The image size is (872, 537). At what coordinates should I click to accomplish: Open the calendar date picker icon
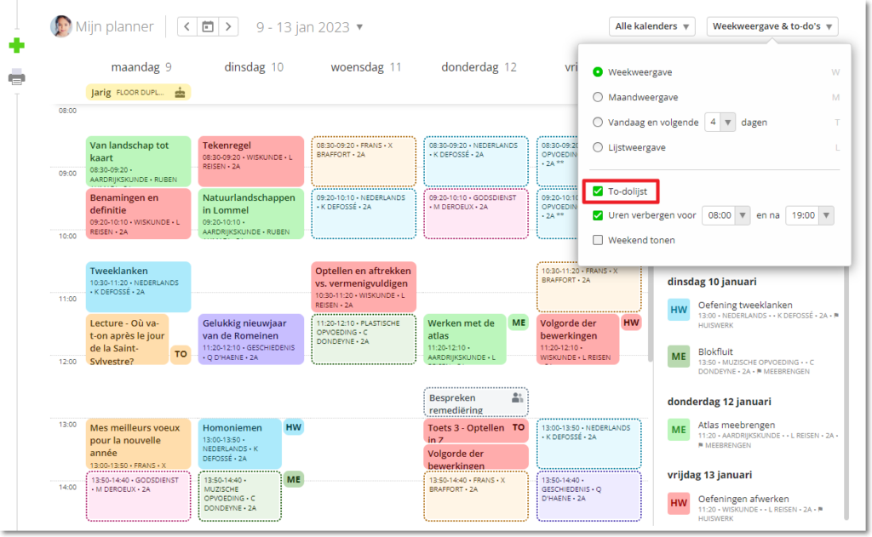coord(207,27)
